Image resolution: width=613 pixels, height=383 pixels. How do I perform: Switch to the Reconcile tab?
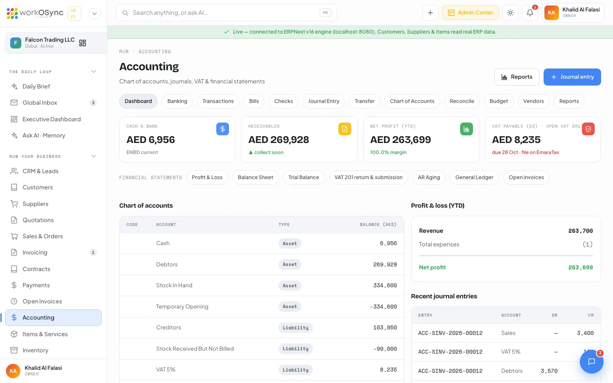[462, 101]
